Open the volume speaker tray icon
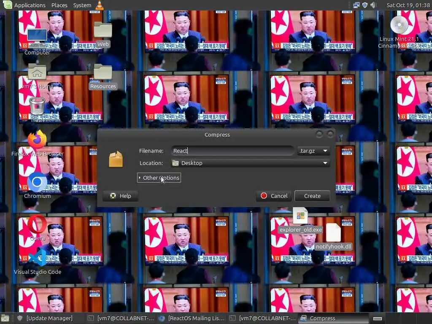 tap(373, 5)
